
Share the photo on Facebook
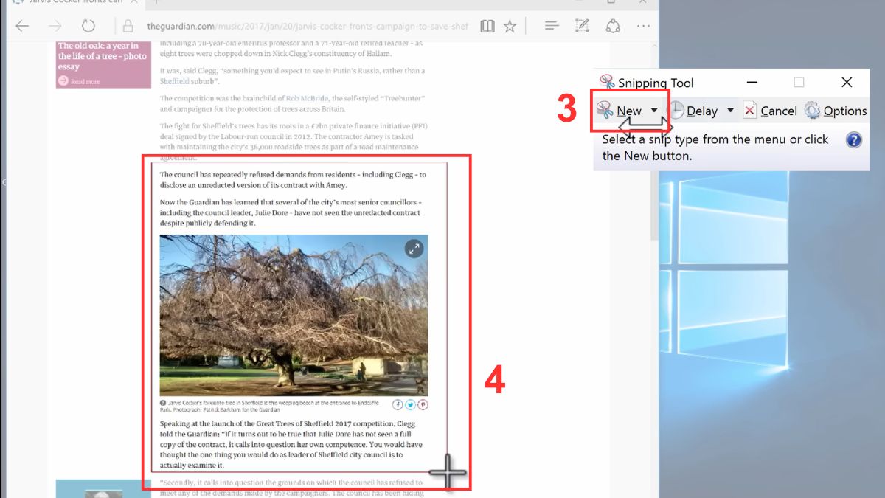[398, 404]
